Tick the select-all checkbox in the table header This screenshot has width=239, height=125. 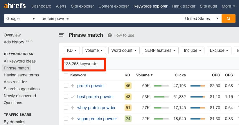coord(66,75)
